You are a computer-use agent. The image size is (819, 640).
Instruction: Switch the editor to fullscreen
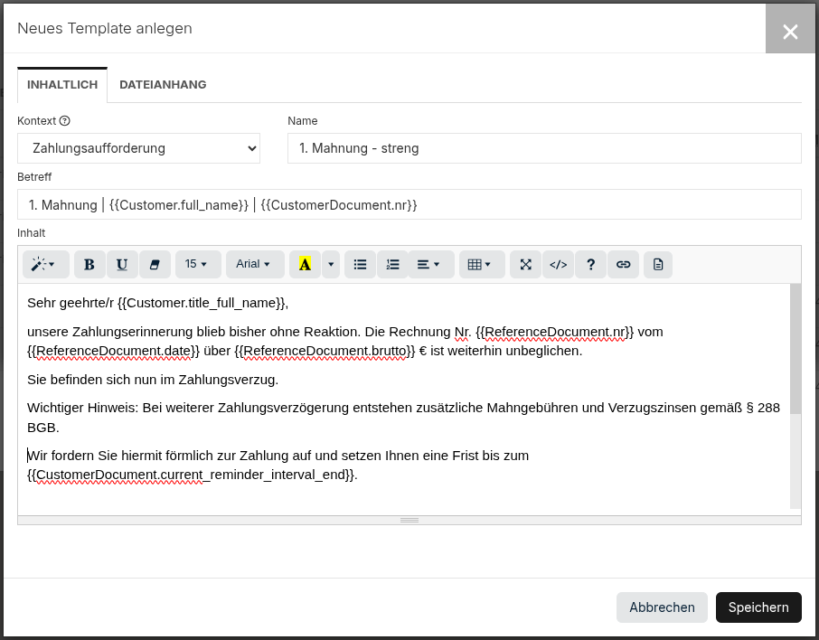pyautogui.click(x=526, y=265)
